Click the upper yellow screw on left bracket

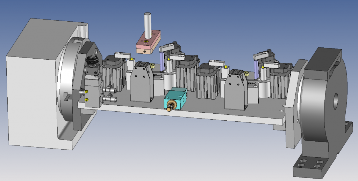[87, 91]
